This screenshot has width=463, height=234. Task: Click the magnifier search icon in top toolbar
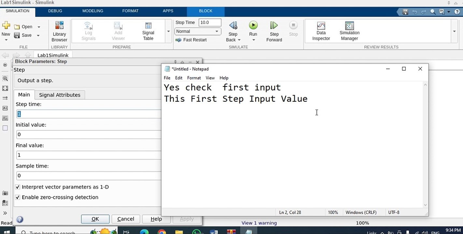pyautogui.click(x=433, y=12)
